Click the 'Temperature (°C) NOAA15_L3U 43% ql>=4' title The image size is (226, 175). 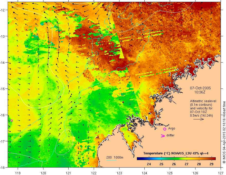pyautogui.click(x=176, y=153)
